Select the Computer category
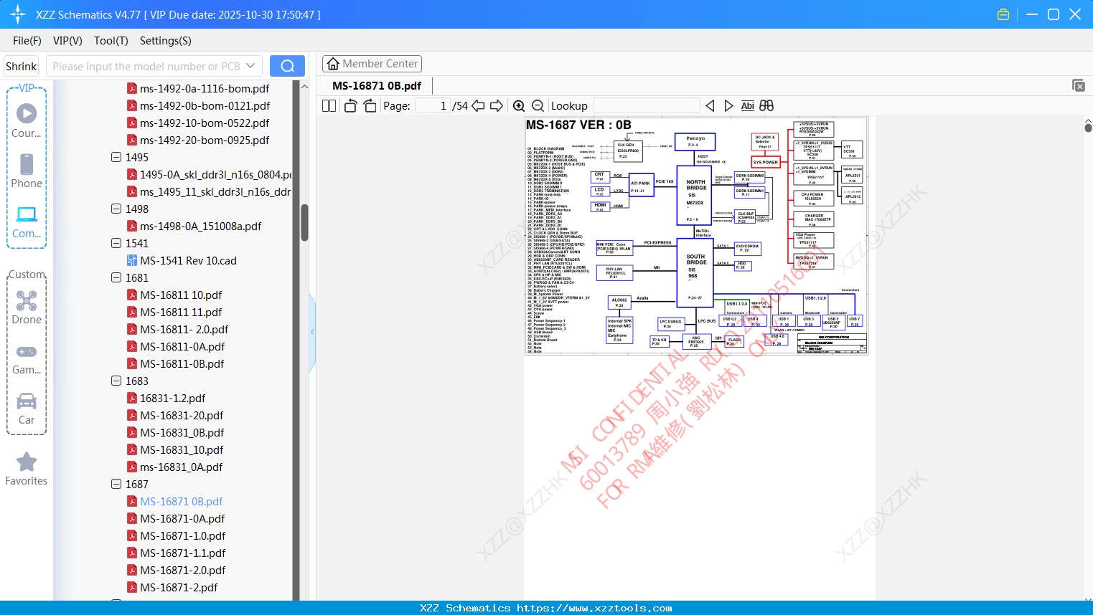This screenshot has width=1093, height=615. click(27, 222)
